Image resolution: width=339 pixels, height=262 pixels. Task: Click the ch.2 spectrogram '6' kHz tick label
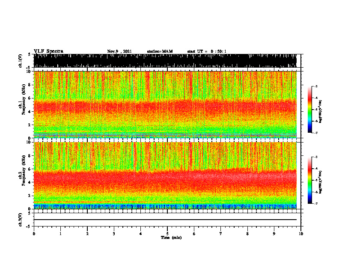click(30, 169)
